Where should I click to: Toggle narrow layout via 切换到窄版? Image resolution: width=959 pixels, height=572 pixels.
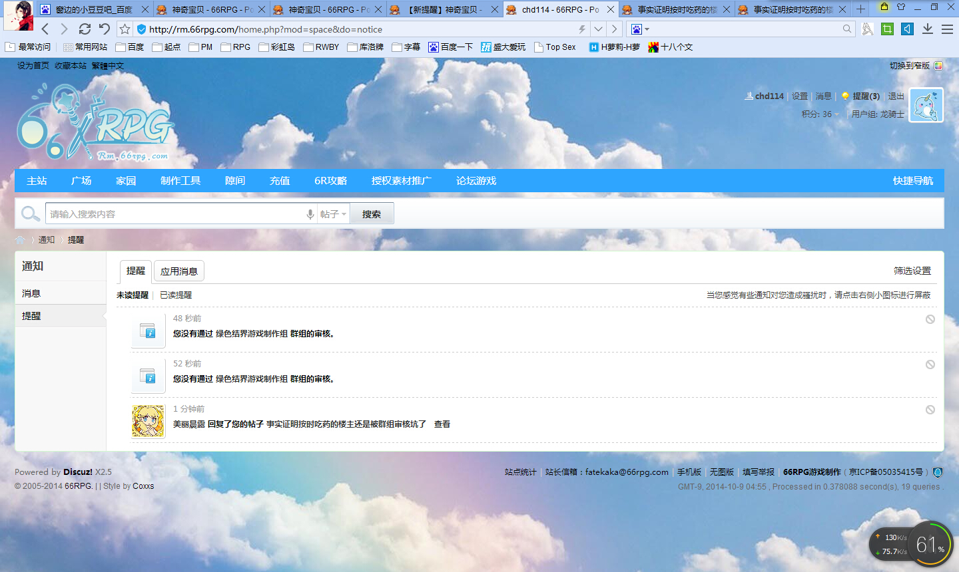[910, 66]
